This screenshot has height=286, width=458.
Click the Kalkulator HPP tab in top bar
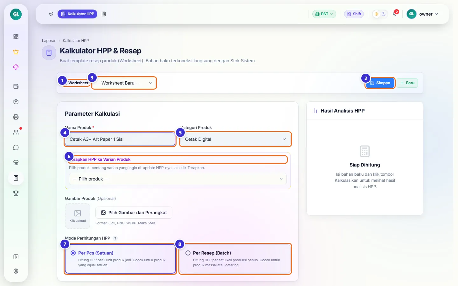pos(77,14)
